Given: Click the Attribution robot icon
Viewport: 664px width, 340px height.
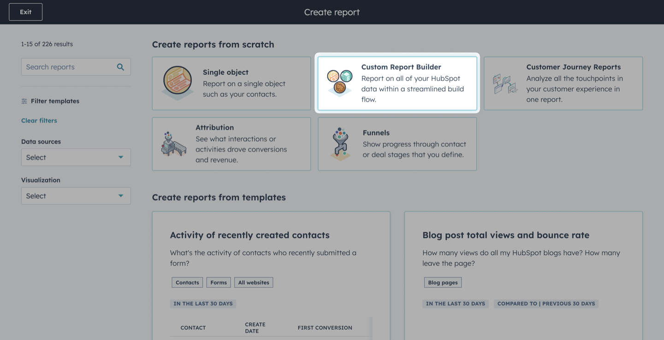Looking at the screenshot, I should click(173, 144).
